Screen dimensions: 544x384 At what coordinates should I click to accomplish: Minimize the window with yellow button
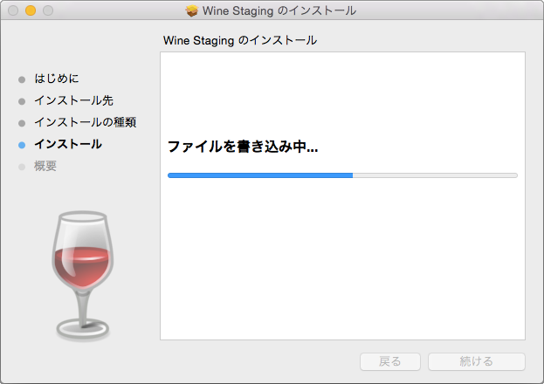(31, 10)
